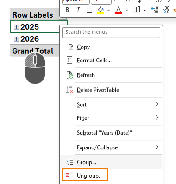The height and width of the screenshot is (184, 176).
Task: Select the Row Labels header cell
Action: [x=34, y=15]
